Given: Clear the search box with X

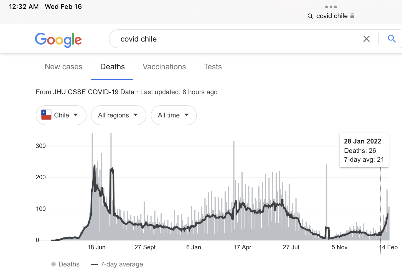Looking at the screenshot, I should 366,39.
